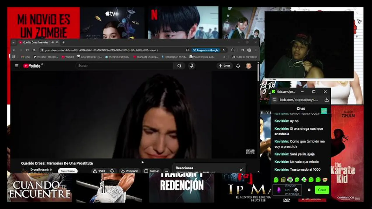Click the video title Querido Dross text

[x=57, y=163]
